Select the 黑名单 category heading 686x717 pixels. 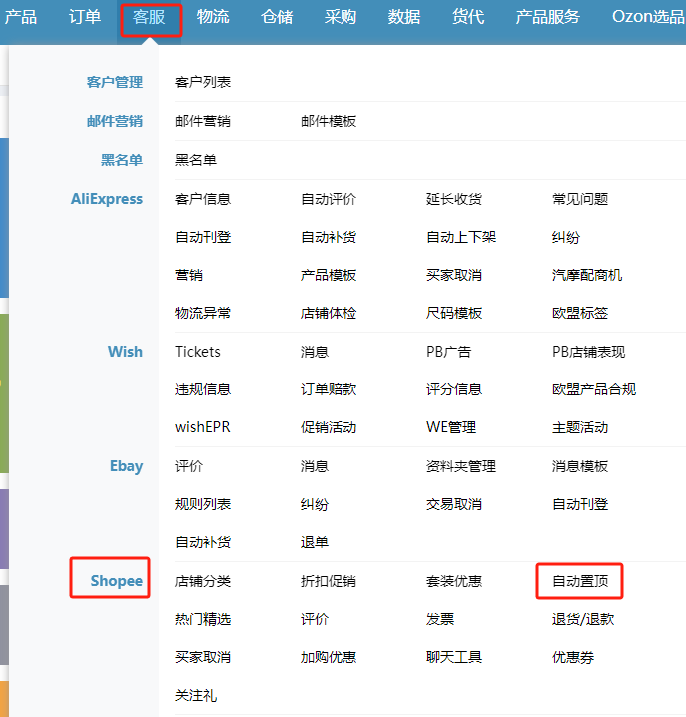[x=122, y=160]
